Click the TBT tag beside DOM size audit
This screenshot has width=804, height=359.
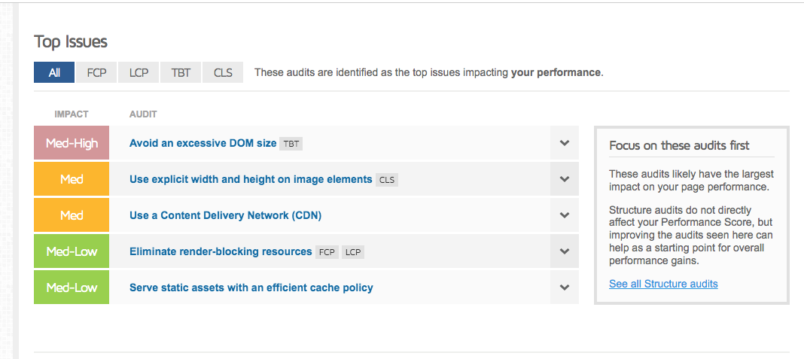click(291, 144)
